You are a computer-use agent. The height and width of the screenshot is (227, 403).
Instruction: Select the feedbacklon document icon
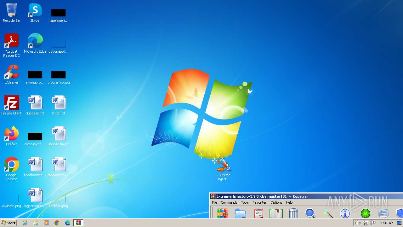[x=35, y=167]
